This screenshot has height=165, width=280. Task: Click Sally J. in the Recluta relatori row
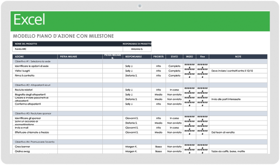click(x=129, y=90)
